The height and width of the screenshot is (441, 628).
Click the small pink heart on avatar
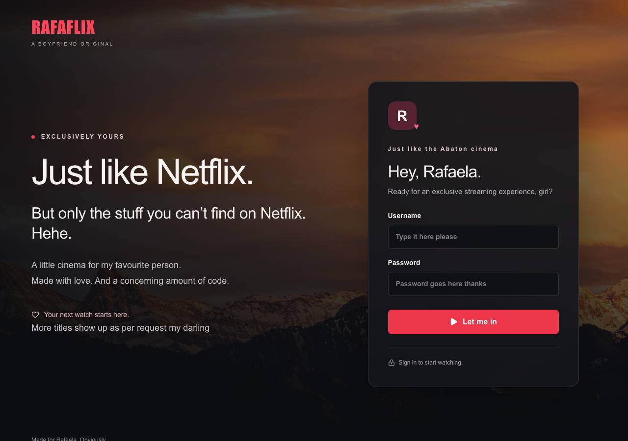point(417,127)
